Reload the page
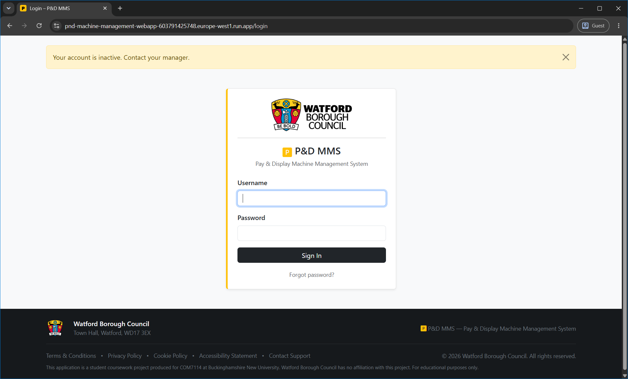Screen dimensions: 628x379 [x=39, y=26]
